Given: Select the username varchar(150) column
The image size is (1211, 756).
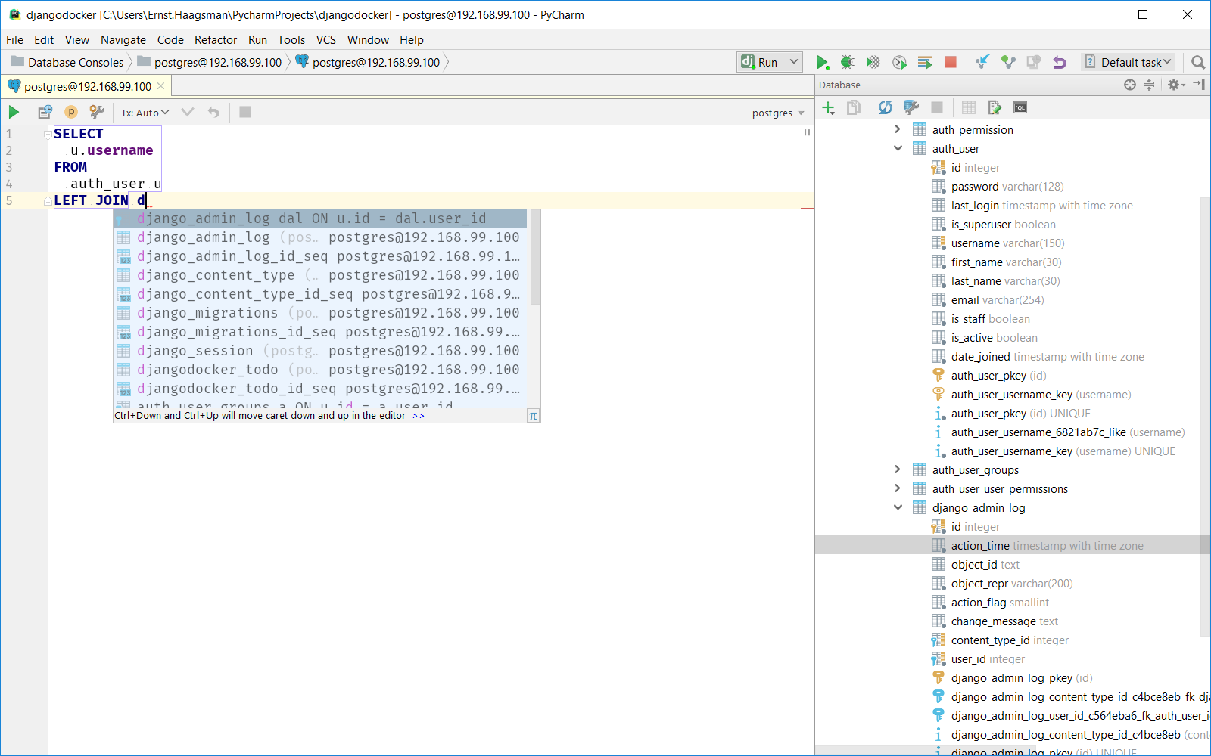Looking at the screenshot, I should (1007, 243).
